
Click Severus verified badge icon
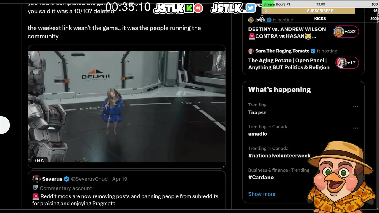click(67, 179)
